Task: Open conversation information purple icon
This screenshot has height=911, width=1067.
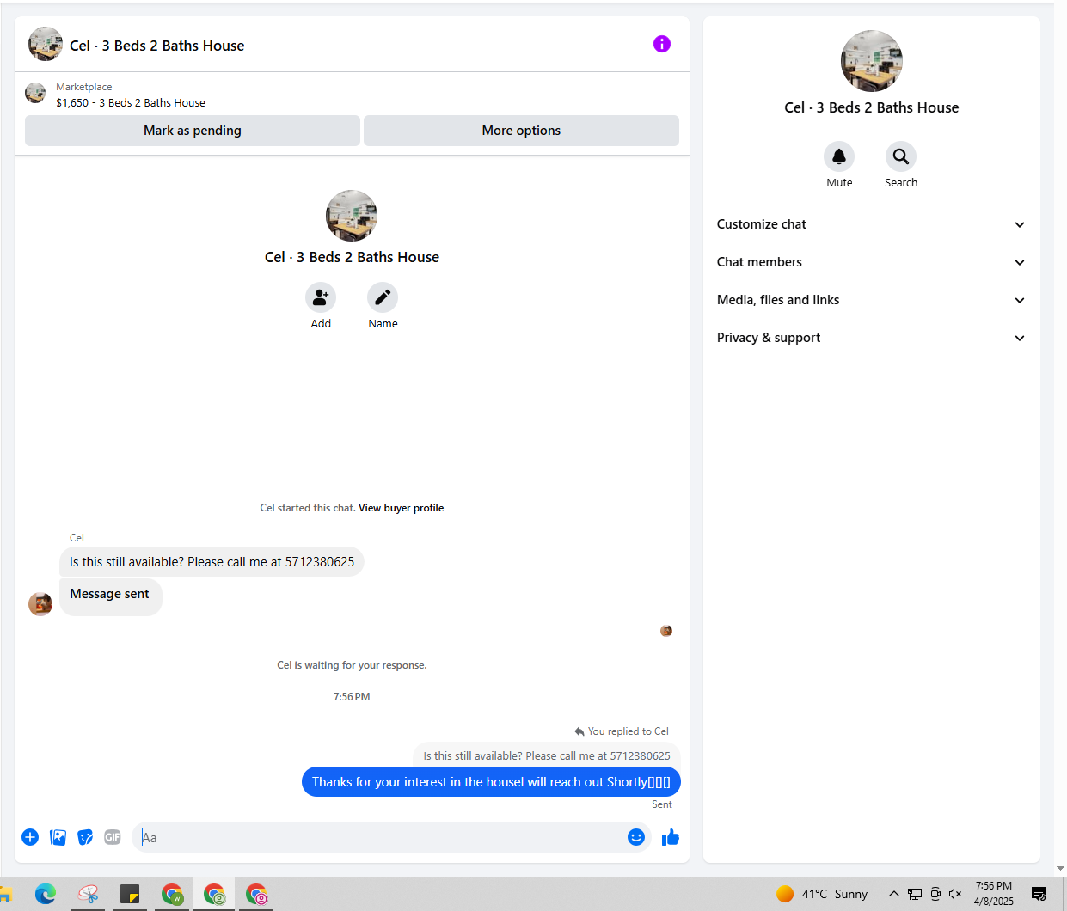Action: coord(661,44)
